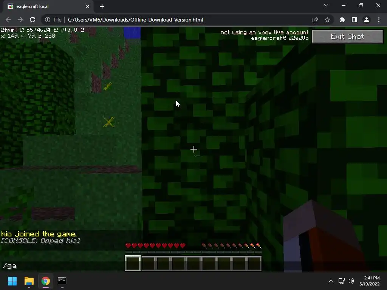Open the terminal icon in the taskbar

click(x=62, y=281)
